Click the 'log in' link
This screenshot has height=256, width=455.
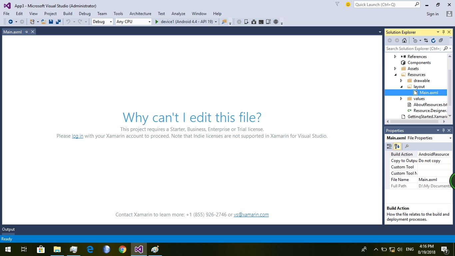pyautogui.click(x=78, y=136)
